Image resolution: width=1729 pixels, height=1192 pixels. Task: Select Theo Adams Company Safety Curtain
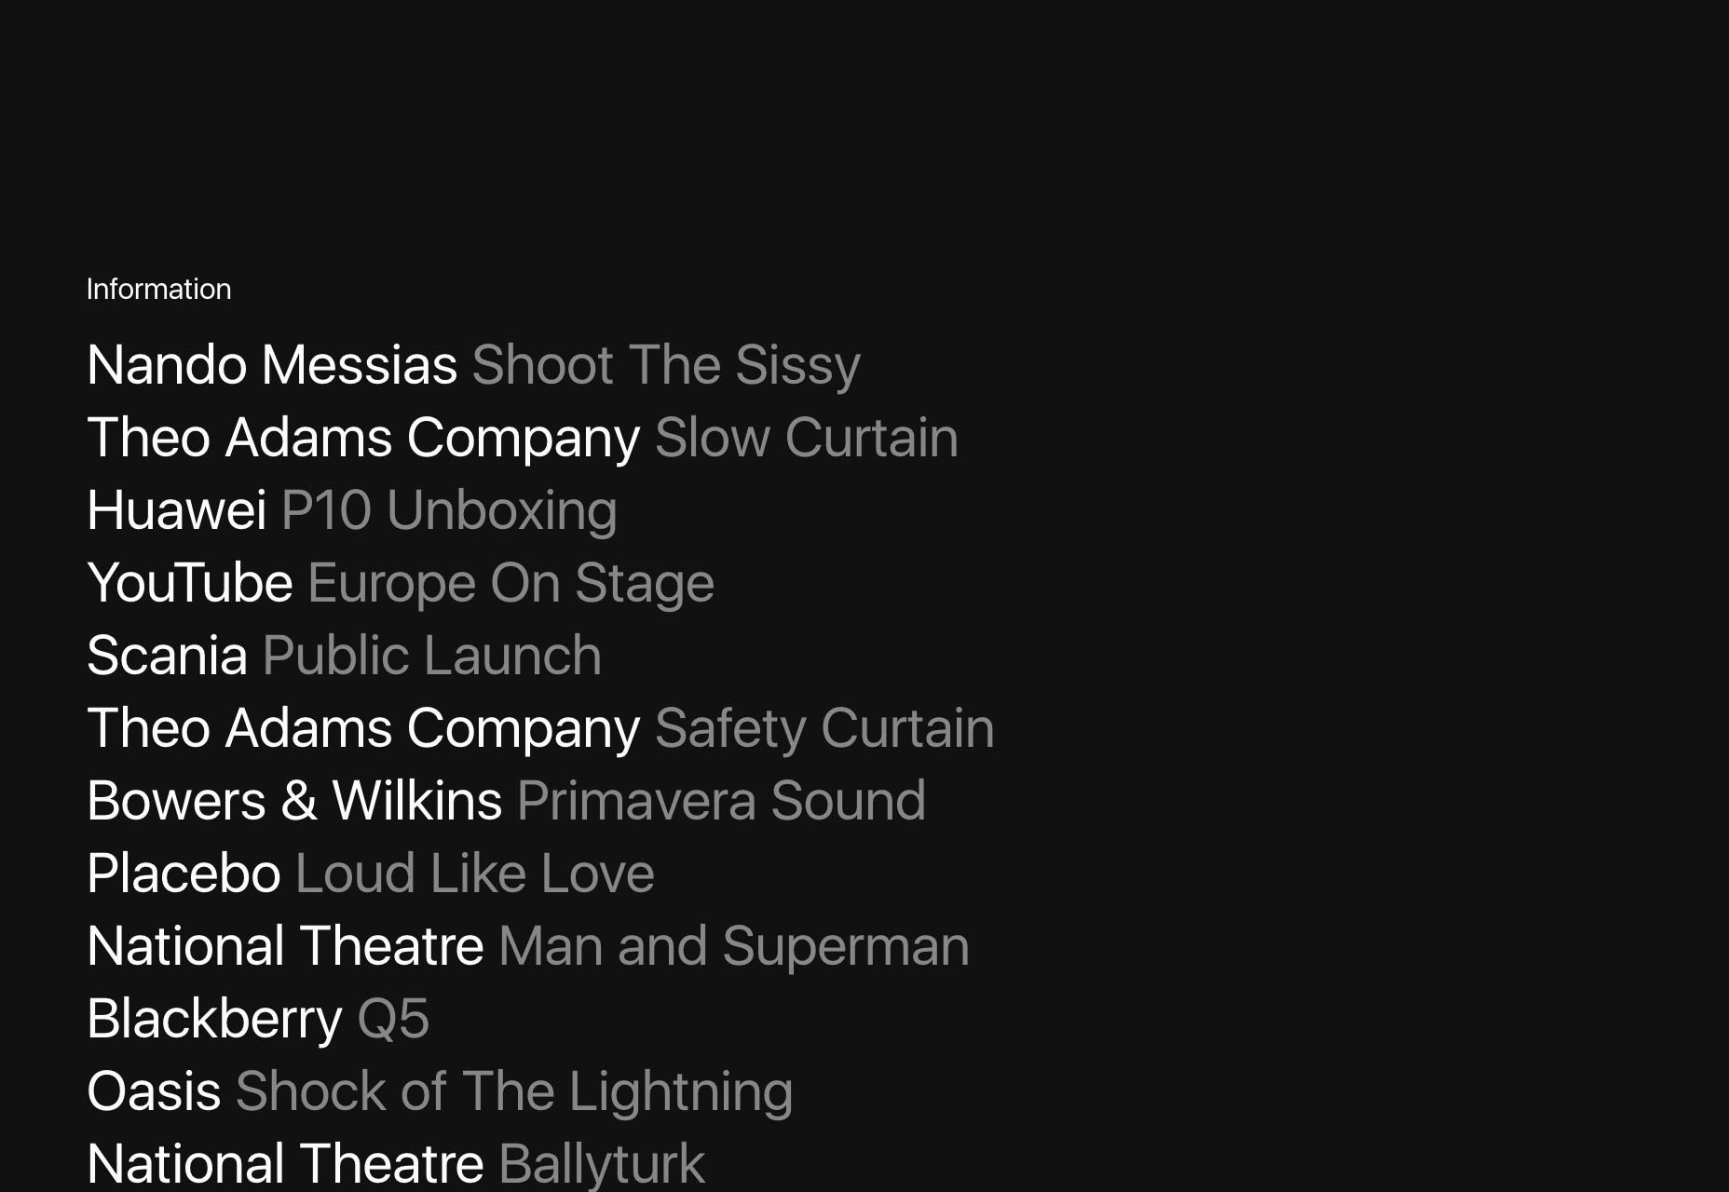tap(540, 728)
